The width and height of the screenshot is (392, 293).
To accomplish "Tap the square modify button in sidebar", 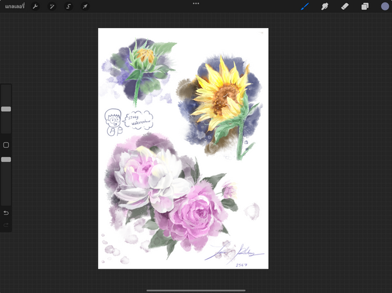I will pyautogui.click(x=6, y=145).
